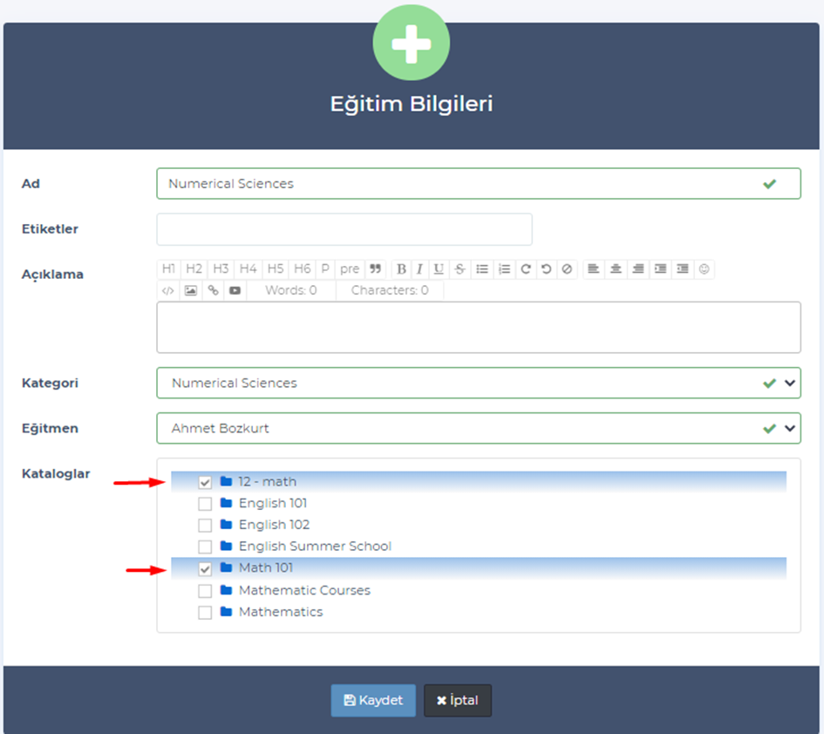This screenshot has height=734, width=824.
Task: Click the insert link icon
Action: click(213, 291)
